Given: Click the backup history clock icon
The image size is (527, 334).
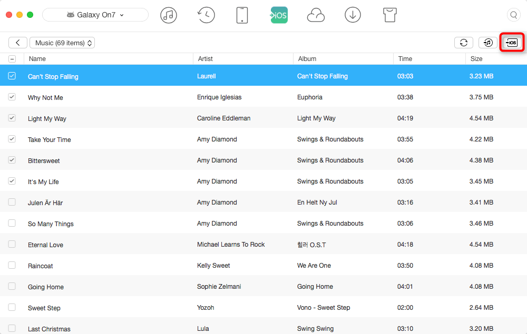Looking at the screenshot, I should [x=206, y=15].
